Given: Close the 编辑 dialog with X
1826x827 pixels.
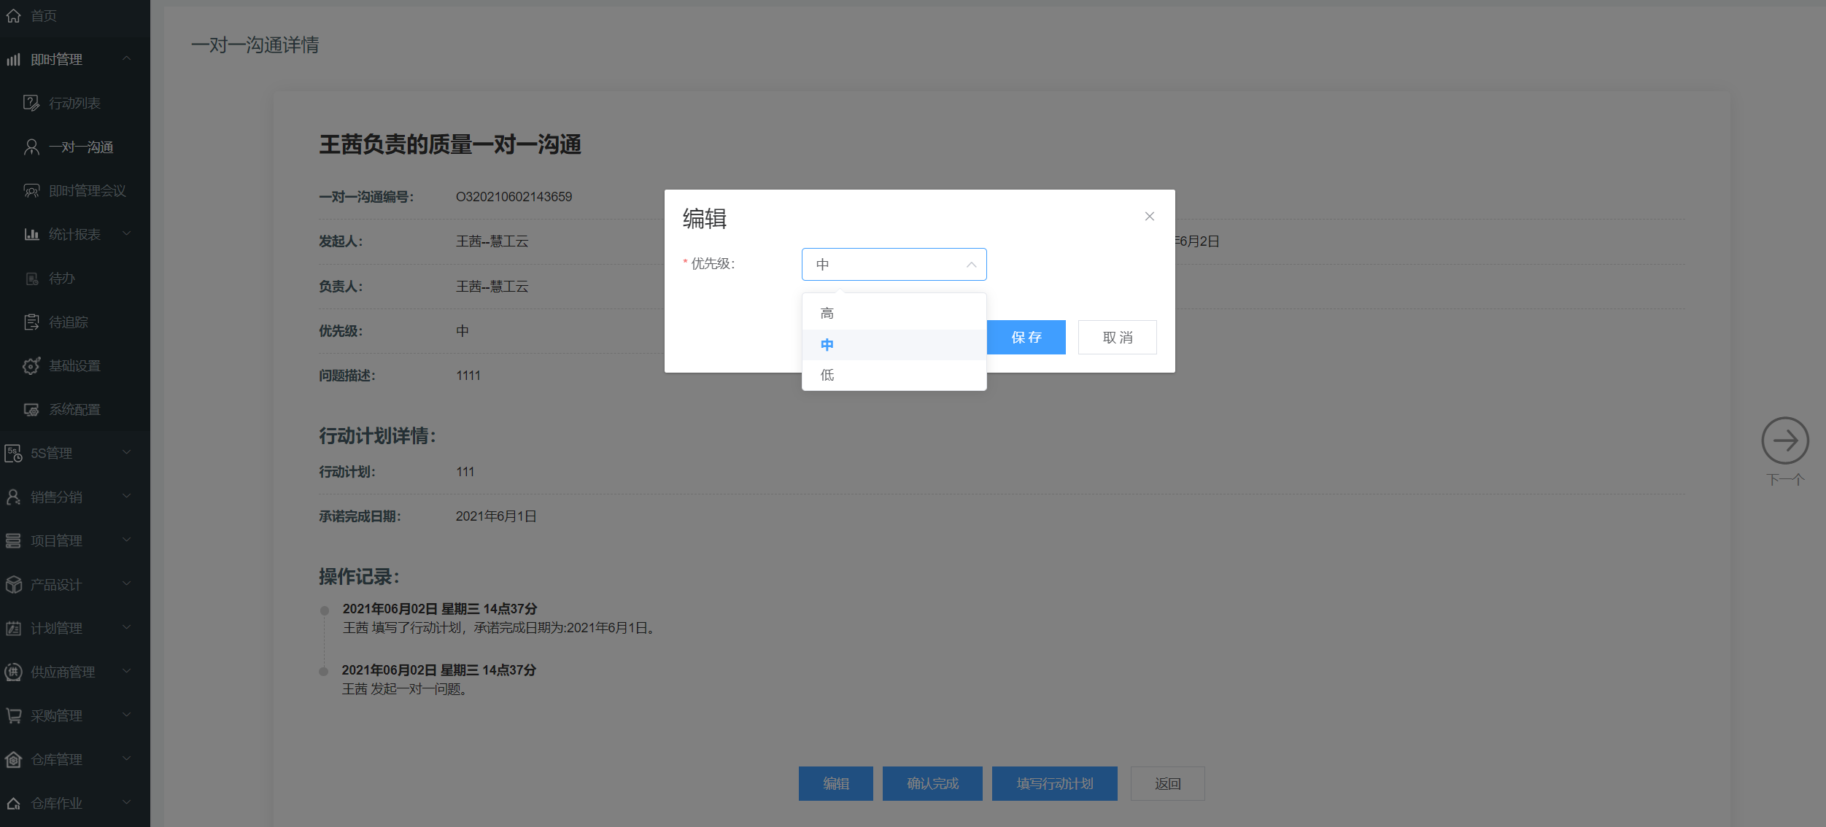Looking at the screenshot, I should pos(1149,216).
